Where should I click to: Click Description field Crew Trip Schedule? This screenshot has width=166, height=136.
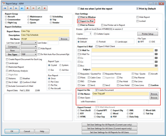point(45,35)
